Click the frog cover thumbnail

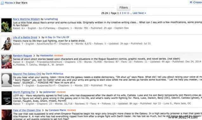[x=6, y=25]
